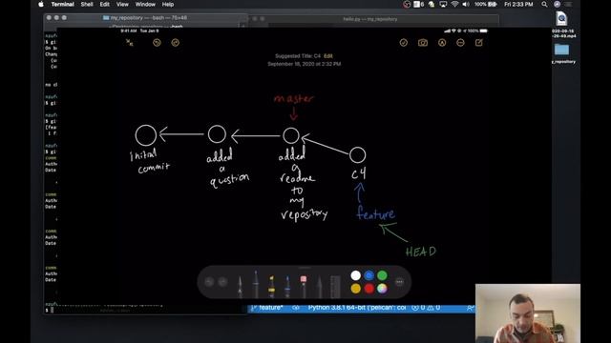Open the rainbow color picker wheel
The width and height of the screenshot is (611, 343).
(x=382, y=289)
